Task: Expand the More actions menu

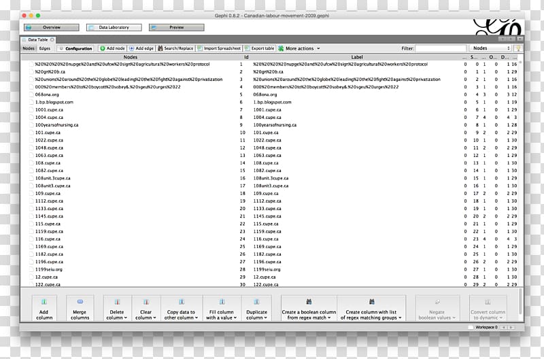Action: [299, 48]
